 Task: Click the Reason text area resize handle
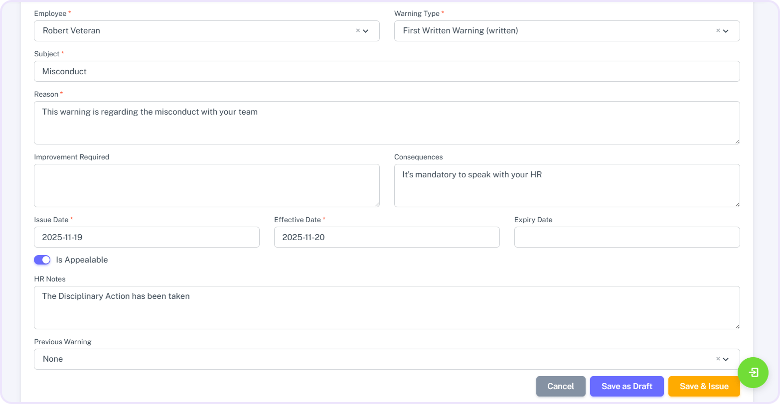tap(737, 141)
